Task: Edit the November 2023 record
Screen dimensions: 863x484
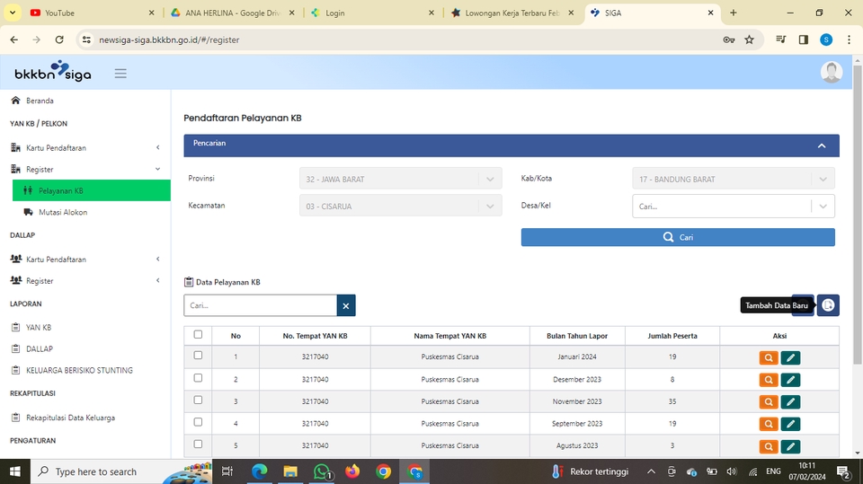Action: point(790,401)
